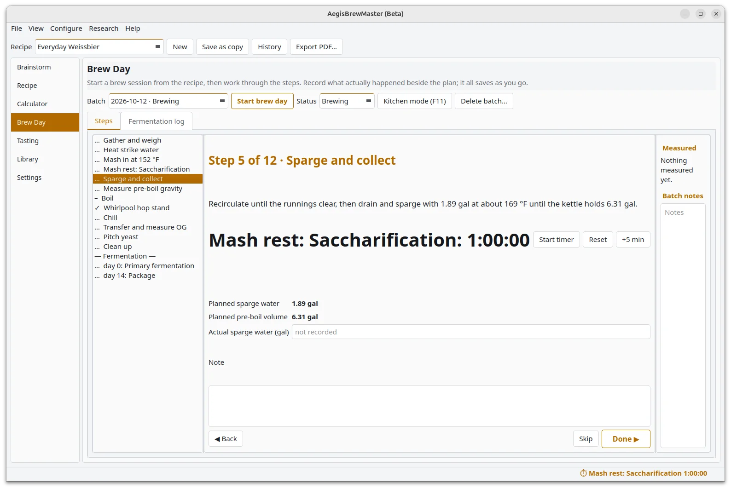Viewport: 731px width, 489px height.
Task: Mark the step as Done
Action: (626, 439)
